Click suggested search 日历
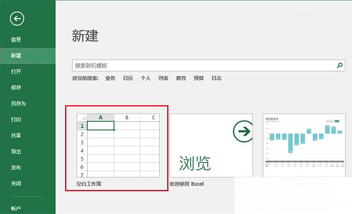This screenshot has height=214, width=352. [128, 78]
